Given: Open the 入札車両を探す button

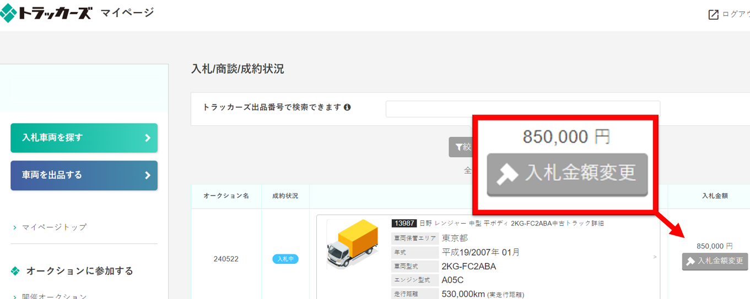Looking at the screenshot, I should [x=84, y=138].
